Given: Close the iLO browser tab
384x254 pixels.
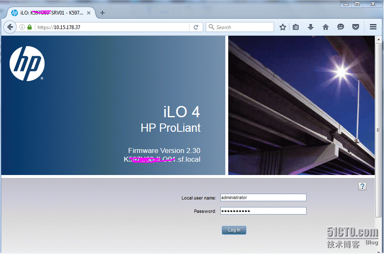Looking at the screenshot, I should pyautogui.click(x=89, y=13).
